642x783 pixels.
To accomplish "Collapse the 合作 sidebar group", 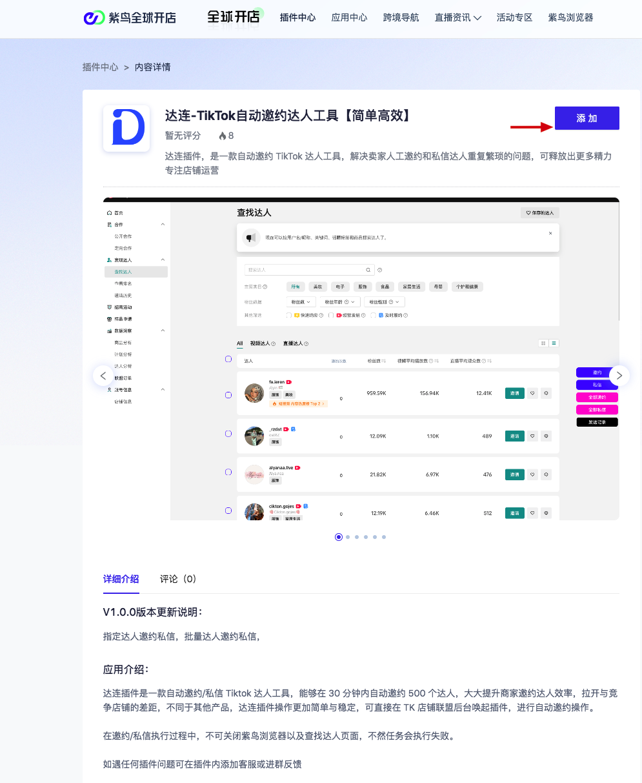I will (163, 225).
